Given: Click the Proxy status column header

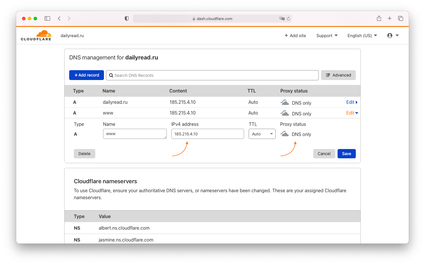Looking at the screenshot, I should [x=294, y=91].
